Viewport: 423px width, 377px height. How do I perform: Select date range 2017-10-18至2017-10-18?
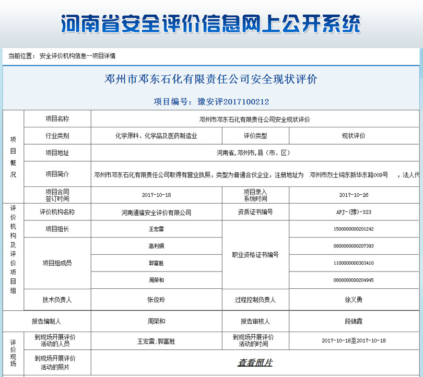click(354, 340)
